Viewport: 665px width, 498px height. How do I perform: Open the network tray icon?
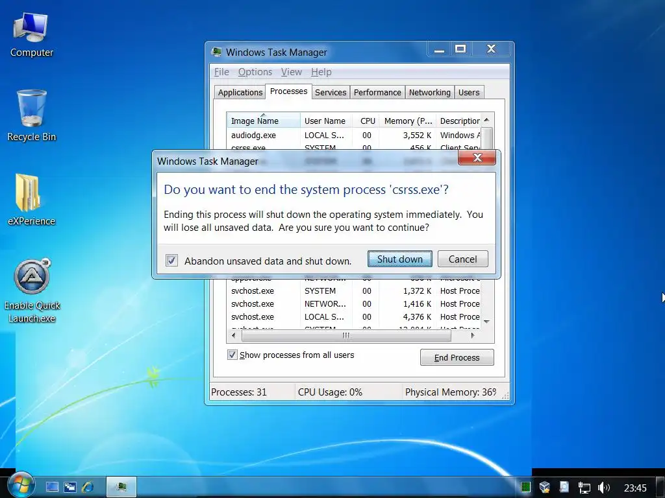click(584, 488)
